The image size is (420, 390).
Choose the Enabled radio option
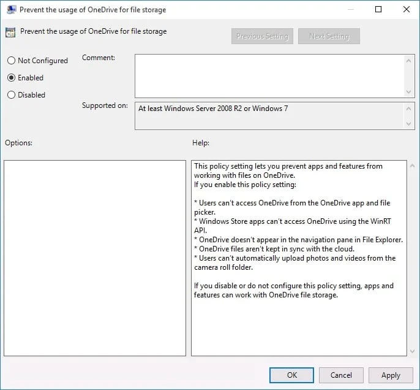(x=11, y=78)
